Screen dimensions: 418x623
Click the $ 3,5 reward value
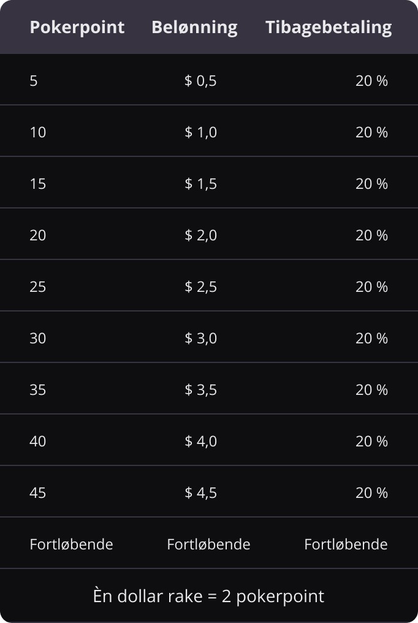(x=200, y=389)
